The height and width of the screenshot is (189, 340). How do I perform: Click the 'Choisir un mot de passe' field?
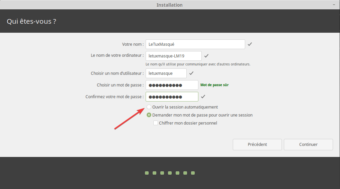point(172,85)
